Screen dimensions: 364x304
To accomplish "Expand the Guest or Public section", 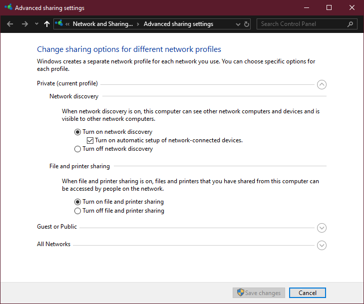I will [322, 228].
